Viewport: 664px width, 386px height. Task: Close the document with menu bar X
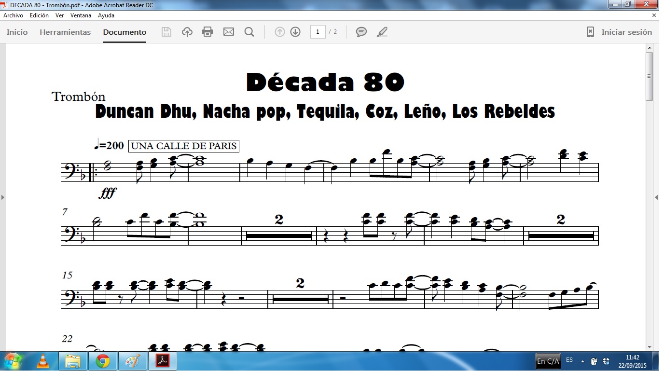click(654, 15)
